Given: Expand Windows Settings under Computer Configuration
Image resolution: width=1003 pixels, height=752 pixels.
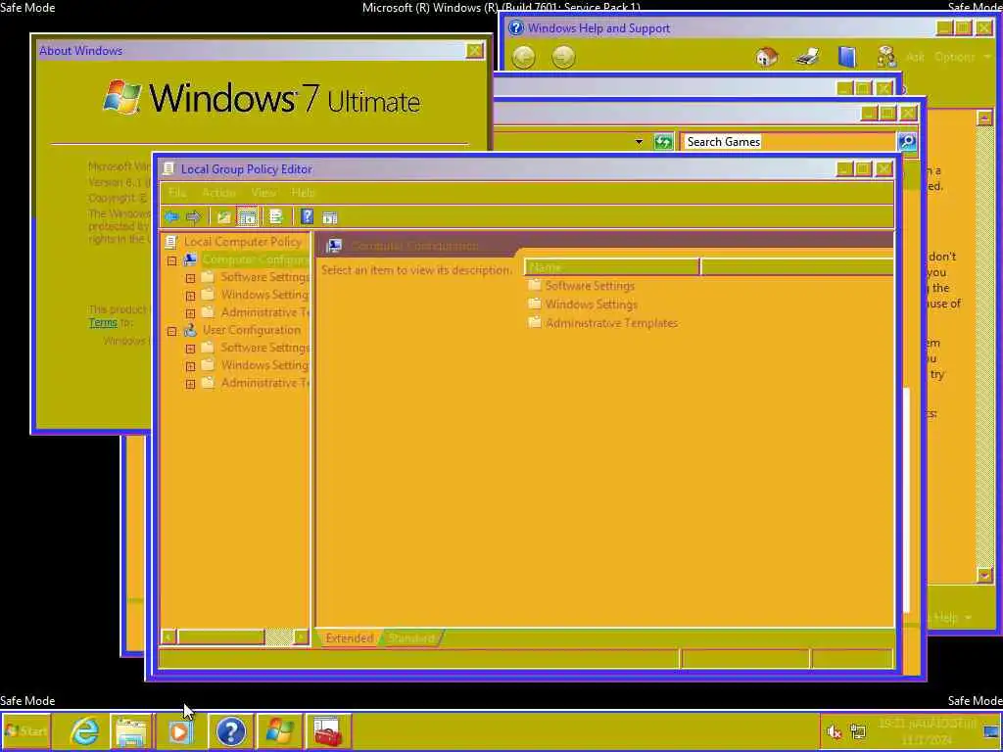Looking at the screenshot, I should pos(190,296).
